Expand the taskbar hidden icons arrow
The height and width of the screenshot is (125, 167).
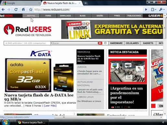163,122
